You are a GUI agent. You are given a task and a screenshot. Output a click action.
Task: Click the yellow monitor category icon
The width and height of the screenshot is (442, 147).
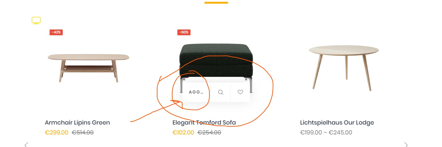tap(36, 20)
